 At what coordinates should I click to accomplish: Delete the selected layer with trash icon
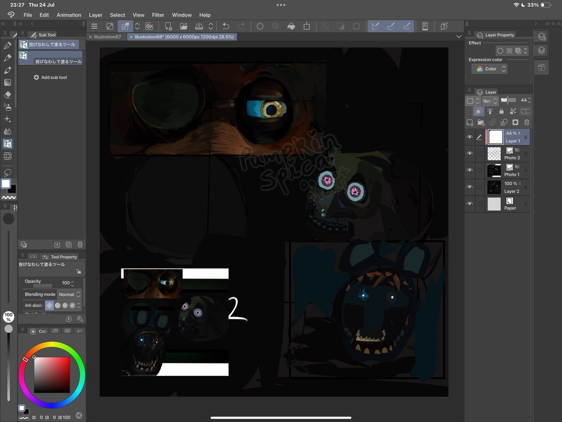click(527, 122)
